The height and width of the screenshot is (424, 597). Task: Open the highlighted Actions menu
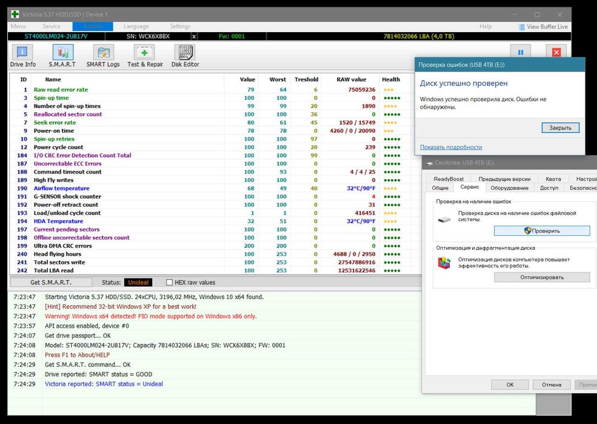click(x=93, y=26)
